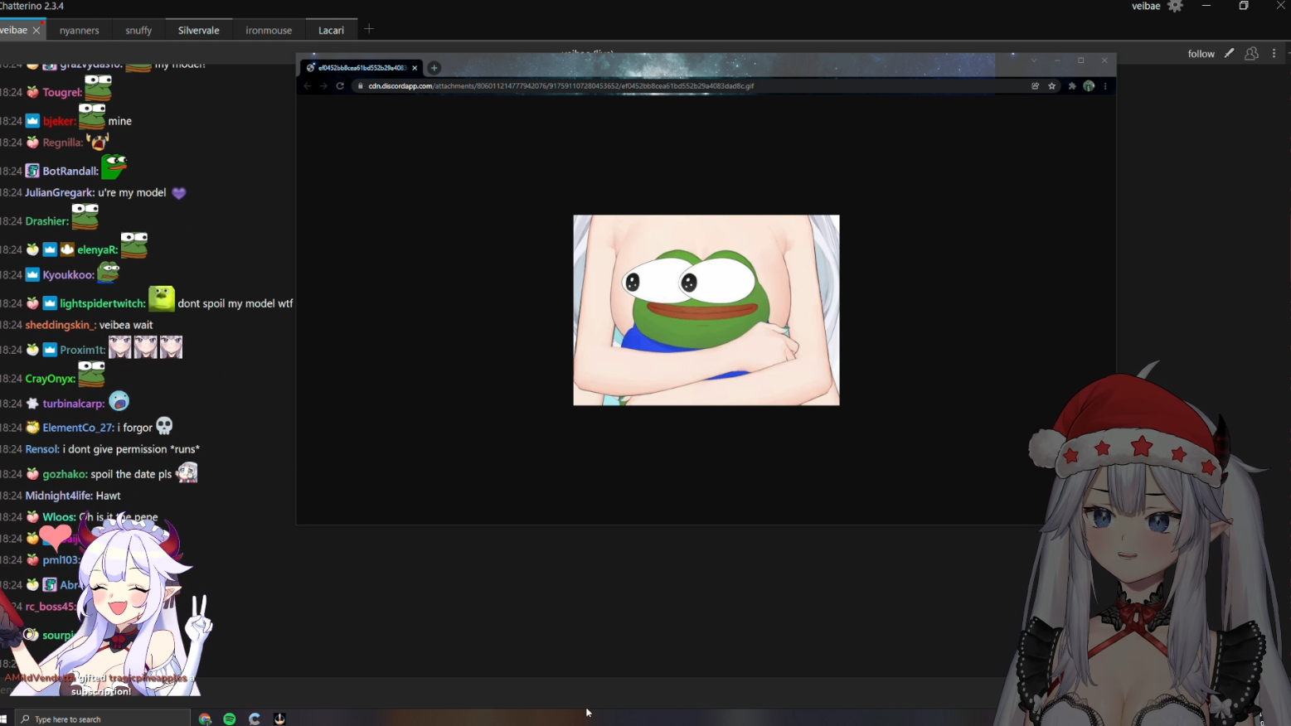Click the Pepe emote in BotRandall's message
This screenshot has width=1291, height=726.
pyautogui.click(x=114, y=166)
